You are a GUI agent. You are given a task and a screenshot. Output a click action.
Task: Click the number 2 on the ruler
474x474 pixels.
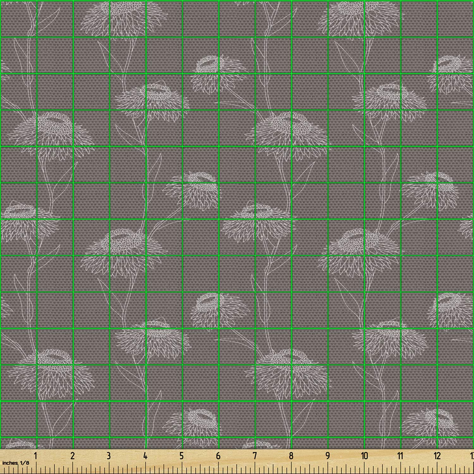tap(72, 456)
